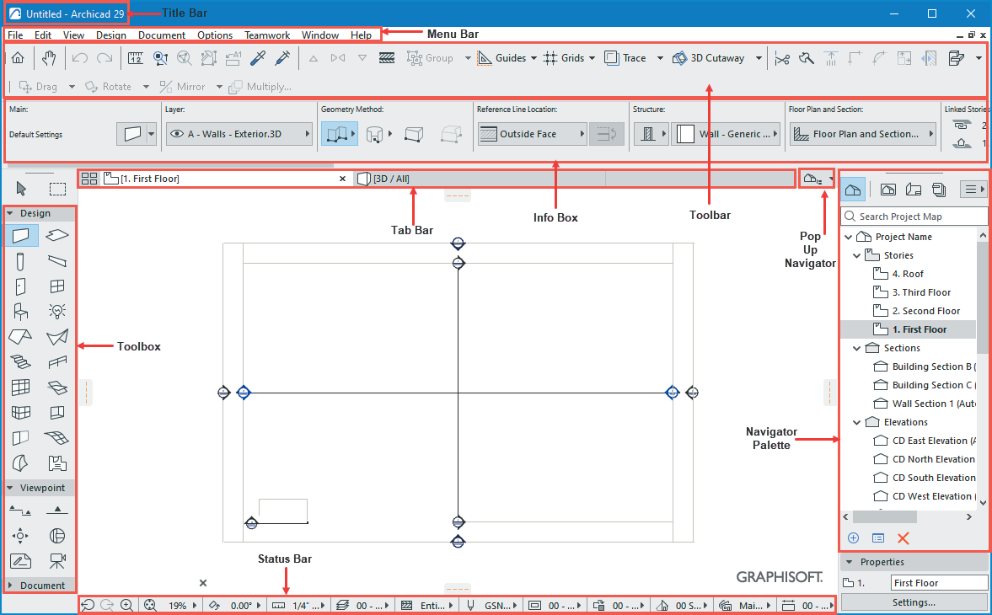This screenshot has height=615, width=992.
Task: Click the Settings... button
Action: (x=914, y=602)
